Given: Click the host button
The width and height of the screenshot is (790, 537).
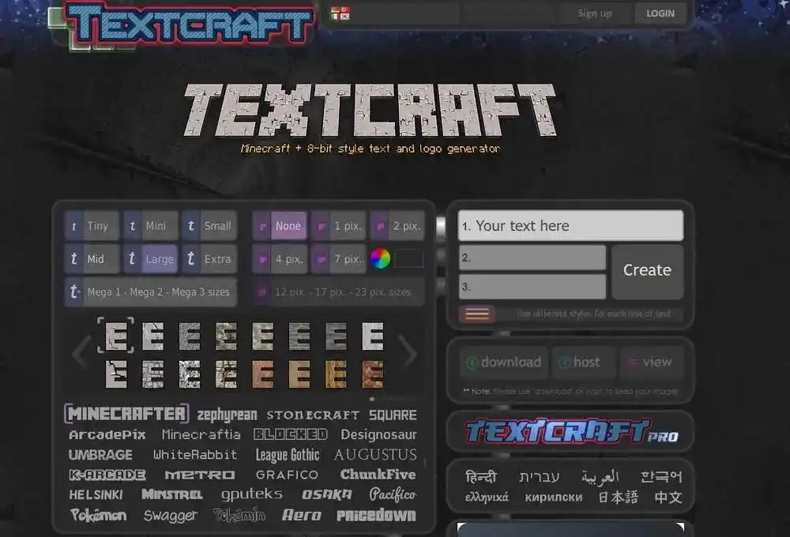Looking at the screenshot, I should coord(584,362).
